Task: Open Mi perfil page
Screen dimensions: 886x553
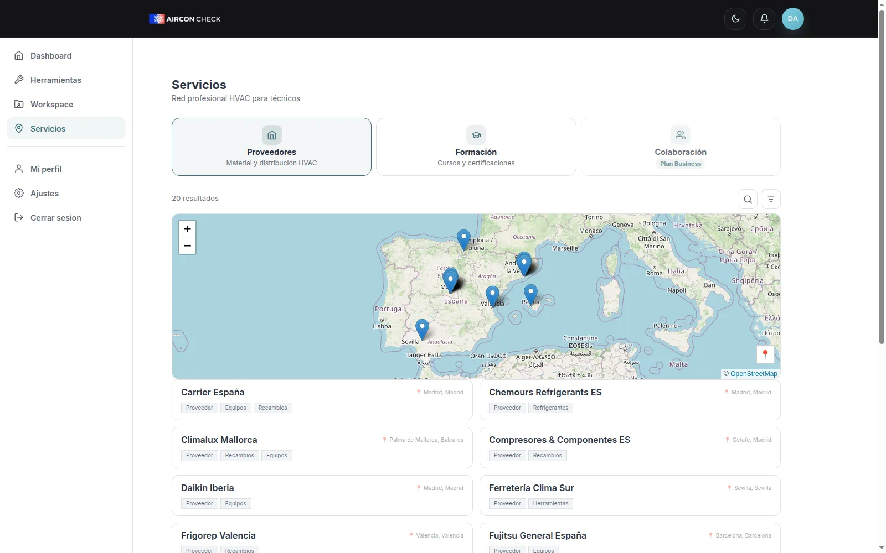Action: [x=66, y=169]
